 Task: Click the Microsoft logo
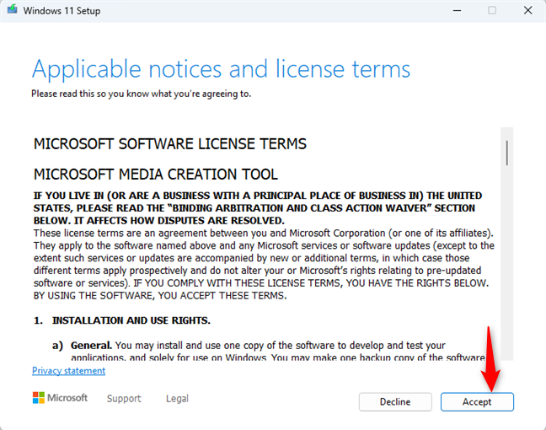pyautogui.click(x=60, y=398)
